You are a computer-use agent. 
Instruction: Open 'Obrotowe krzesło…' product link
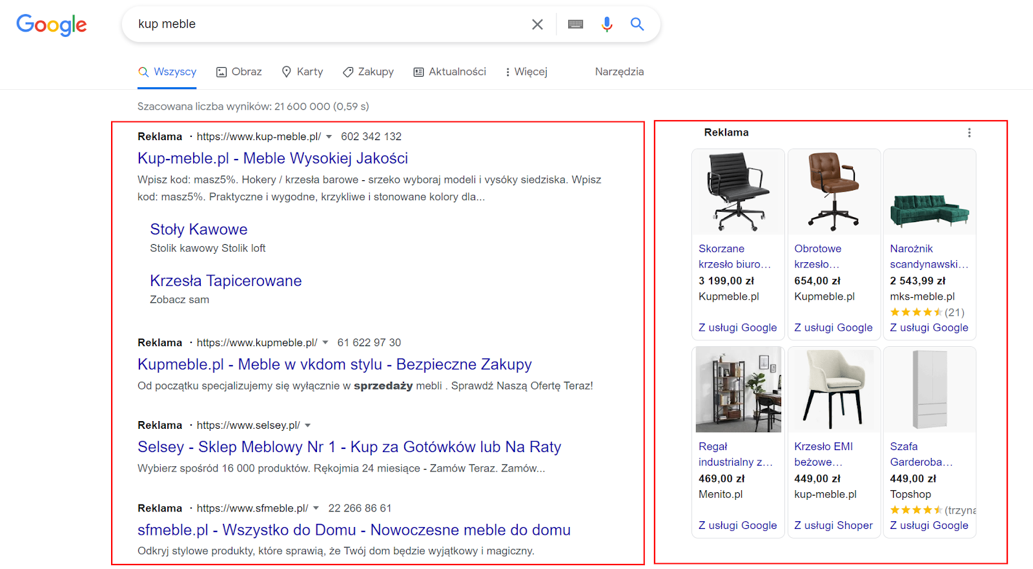click(818, 256)
